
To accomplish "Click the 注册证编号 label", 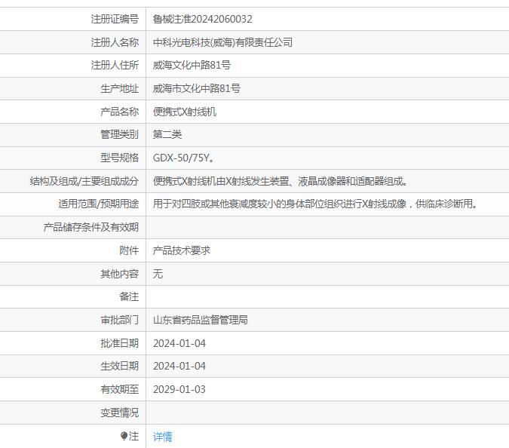I will 115,19.
